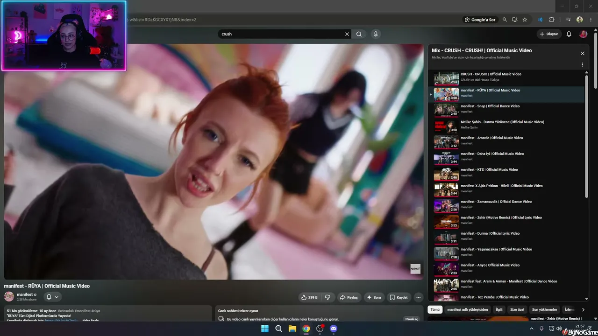The height and width of the screenshot is (336, 598).
Task: Select 'manifest - Zamansızdık | Official Dance Video'
Action: tap(506, 205)
